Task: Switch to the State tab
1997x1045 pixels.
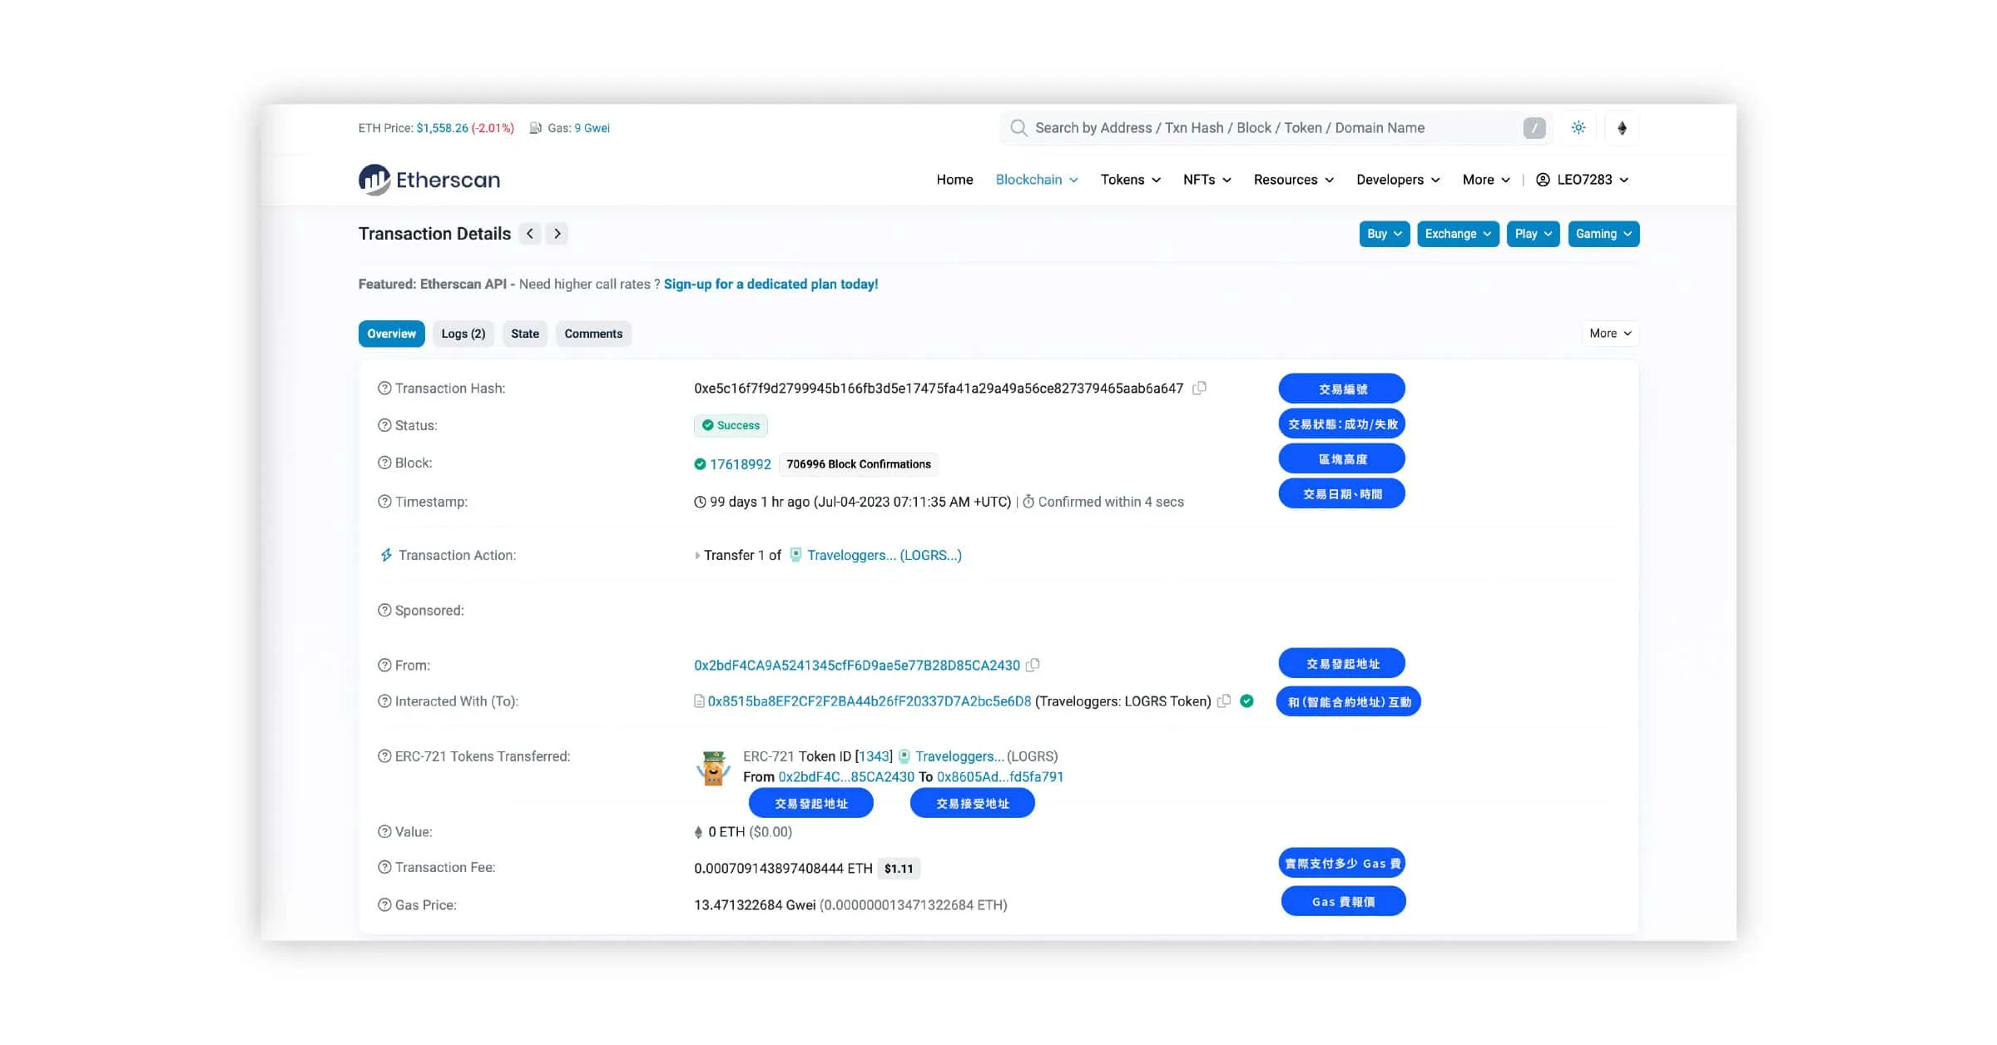Action: (x=525, y=334)
